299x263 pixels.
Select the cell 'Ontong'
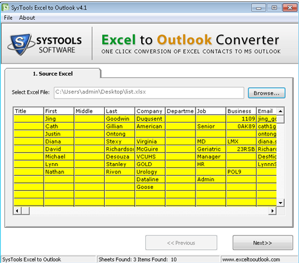click(120, 134)
